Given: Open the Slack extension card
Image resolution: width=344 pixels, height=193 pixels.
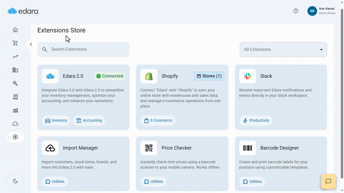Looking at the screenshot, I should pos(281,97).
